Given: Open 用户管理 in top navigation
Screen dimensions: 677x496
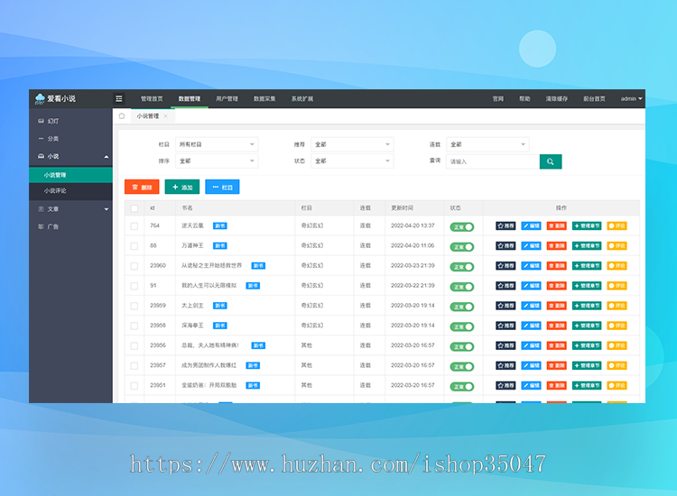Looking at the screenshot, I should (x=227, y=99).
